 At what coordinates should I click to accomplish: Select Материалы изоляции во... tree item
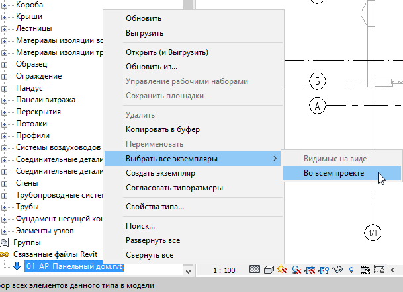(60, 40)
